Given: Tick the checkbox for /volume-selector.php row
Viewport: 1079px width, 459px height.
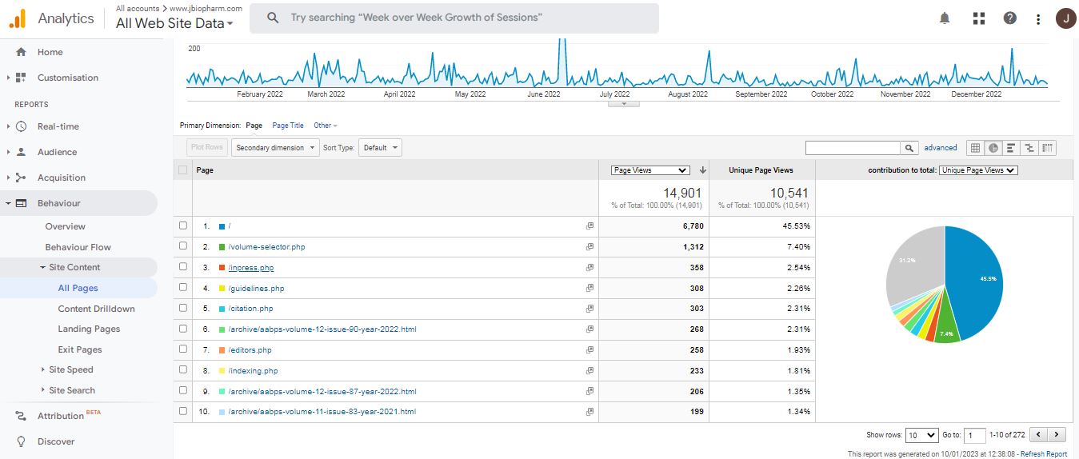Looking at the screenshot, I should click(x=183, y=246).
